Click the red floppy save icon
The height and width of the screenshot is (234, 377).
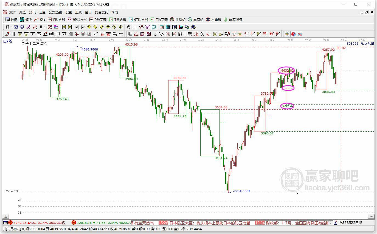[x=181, y=27]
